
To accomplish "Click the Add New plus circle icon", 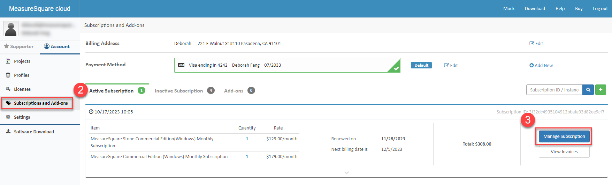I will pos(531,65).
